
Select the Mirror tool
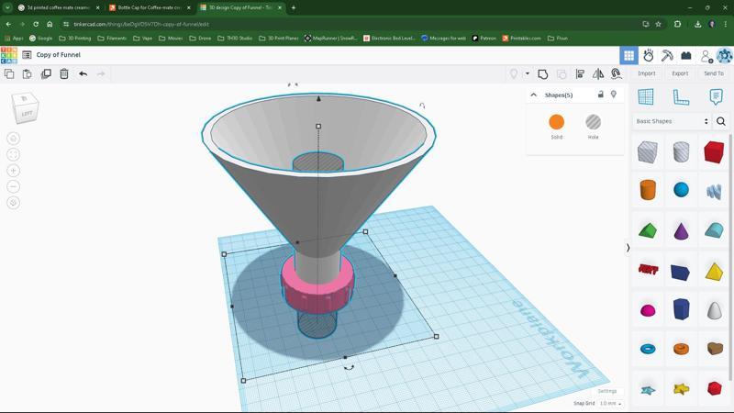click(598, 73)
